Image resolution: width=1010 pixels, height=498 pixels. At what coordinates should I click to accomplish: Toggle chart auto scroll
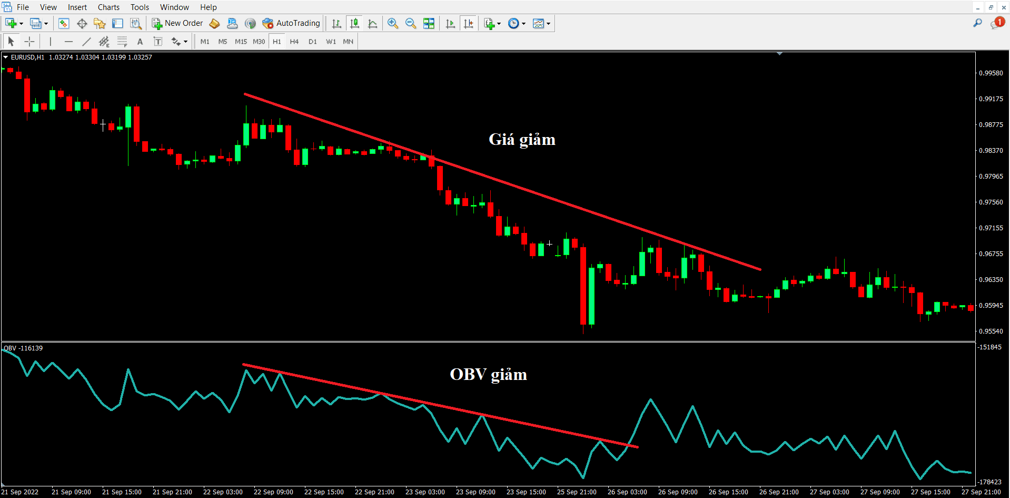[450, 23]
